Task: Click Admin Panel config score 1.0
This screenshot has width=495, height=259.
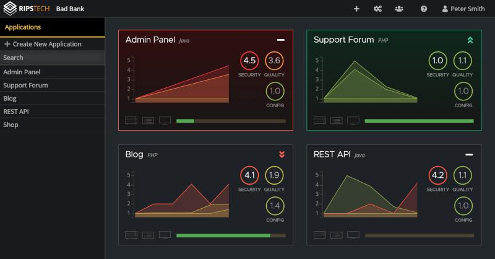Action: coord(275,91)
